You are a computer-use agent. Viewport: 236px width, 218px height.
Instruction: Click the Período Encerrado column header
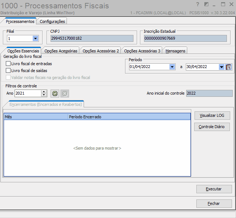point(129,117)
